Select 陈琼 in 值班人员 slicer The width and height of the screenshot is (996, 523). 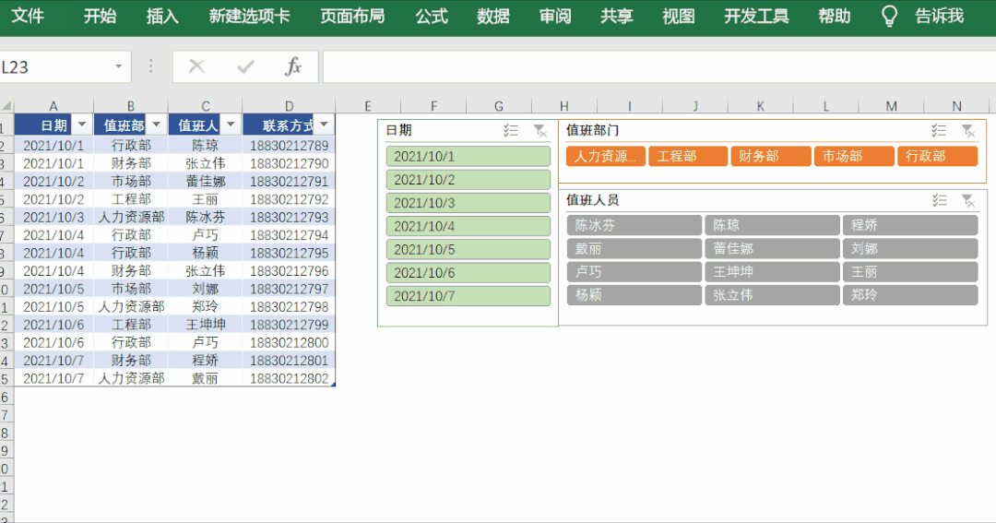click(773, 225)
